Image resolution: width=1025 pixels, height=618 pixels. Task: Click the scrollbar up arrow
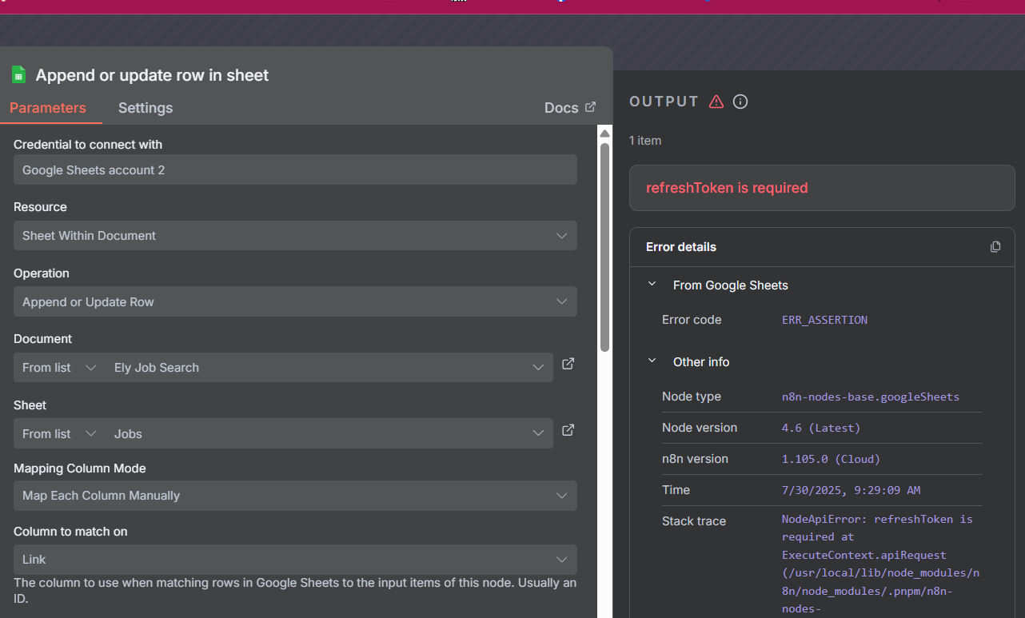[605, 133]
